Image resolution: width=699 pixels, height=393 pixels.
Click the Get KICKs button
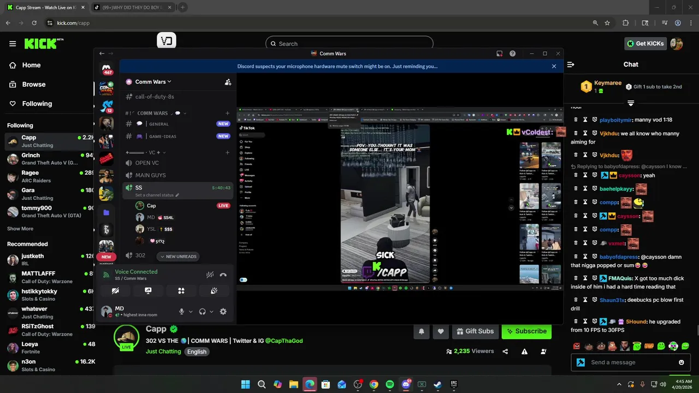(645, 44)
